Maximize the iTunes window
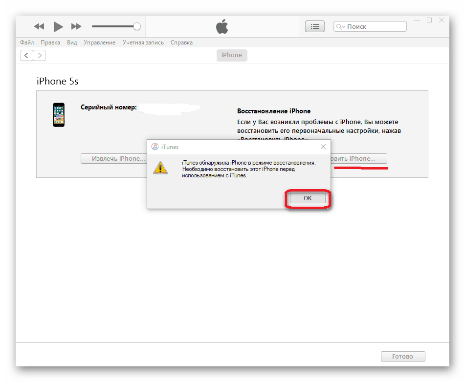The image size is (465, 382). 429,20
